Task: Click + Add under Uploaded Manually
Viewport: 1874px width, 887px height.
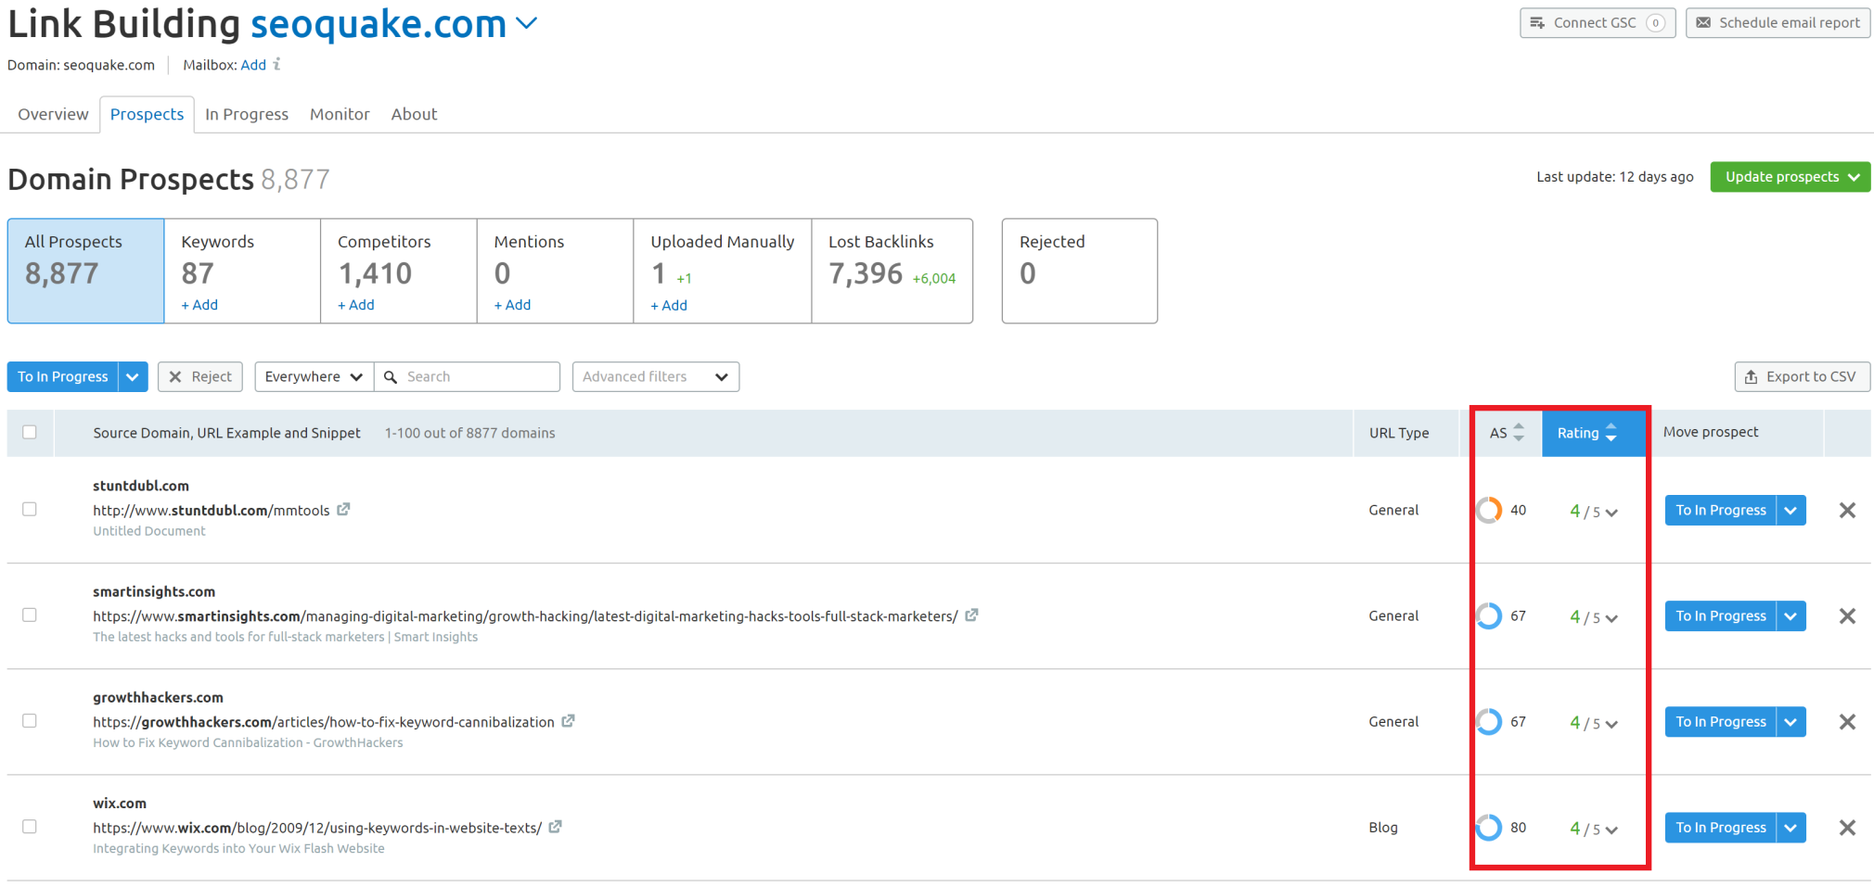Action: point(669,305)
